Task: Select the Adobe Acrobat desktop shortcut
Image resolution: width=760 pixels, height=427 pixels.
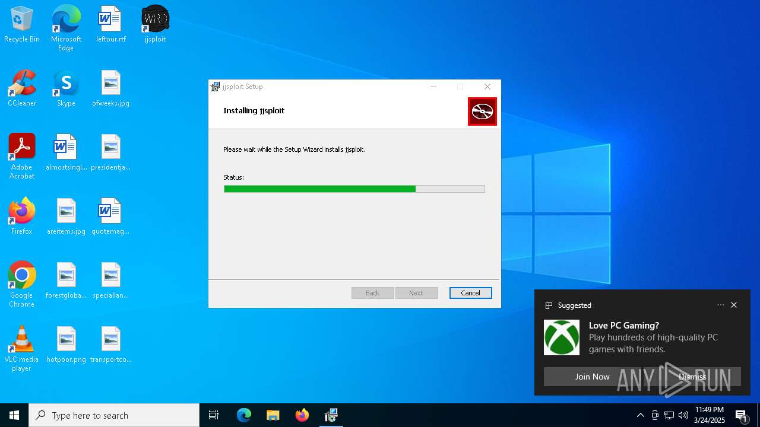Action: click(22, 157)
